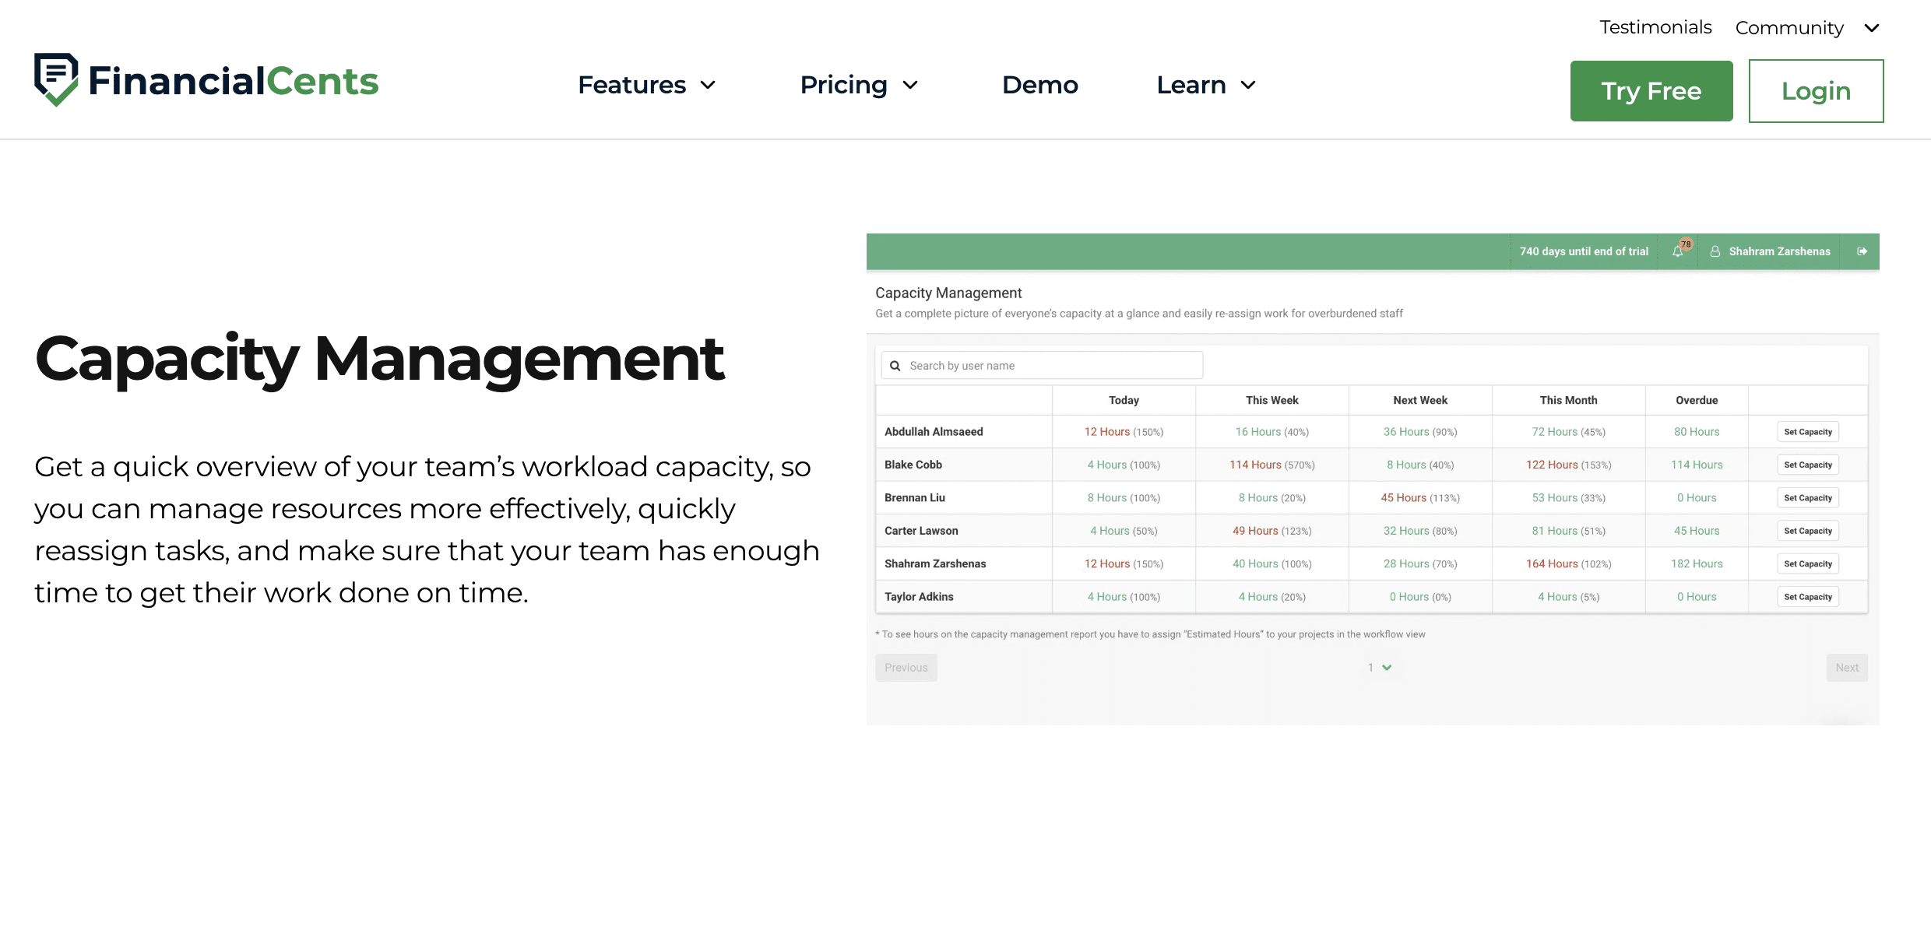Viewport: 1931px width, 937px height.
Task: Click Shahram Zarshenas's 164 Hours (102%) cell
Action: click(x=1568, y=563)
